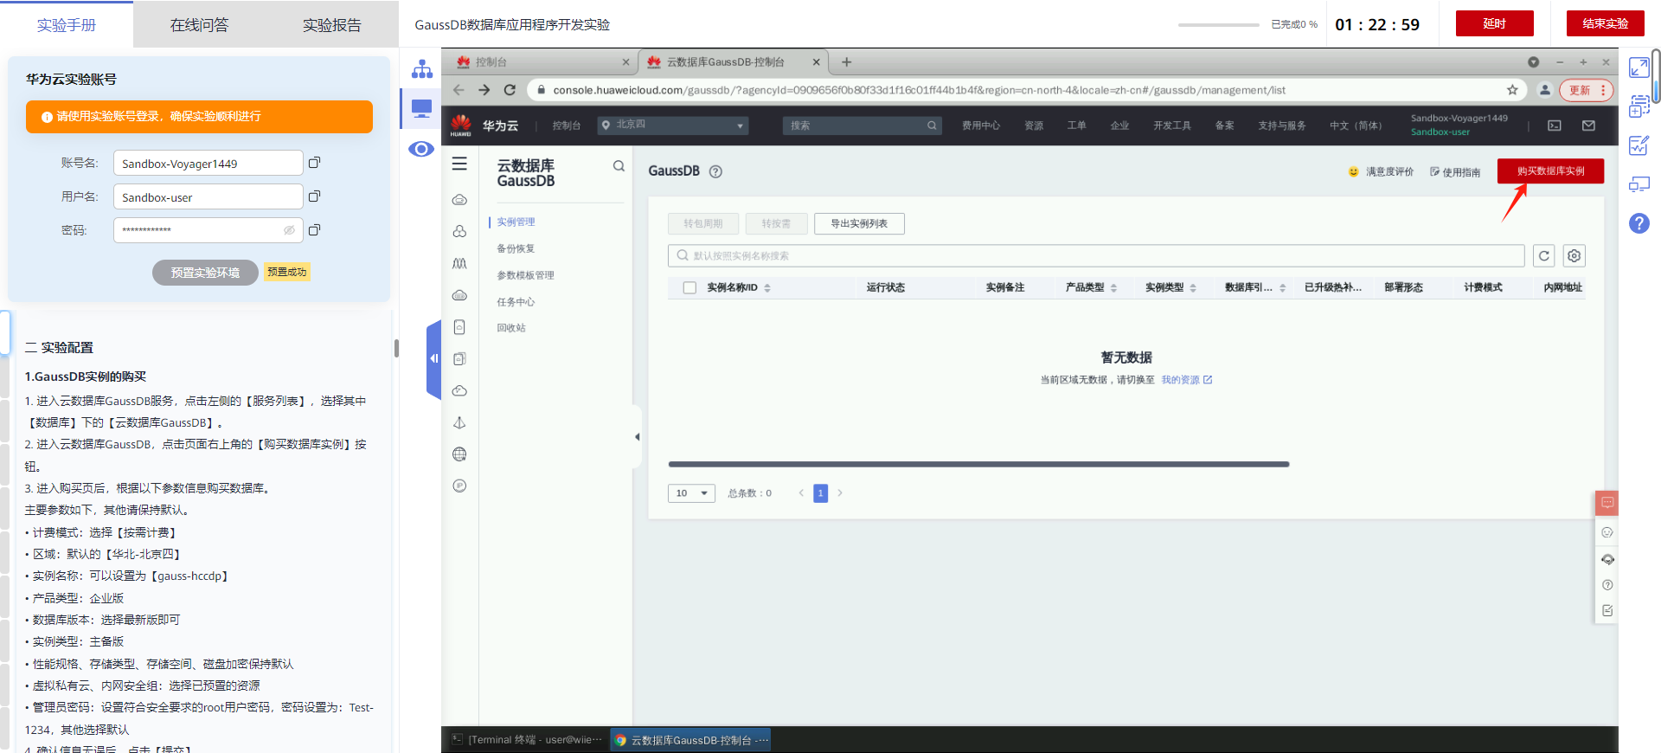Click the Huawei Cloud top search box
Image resolution: width=1661 pixels, height=753 pixels.
862,125
